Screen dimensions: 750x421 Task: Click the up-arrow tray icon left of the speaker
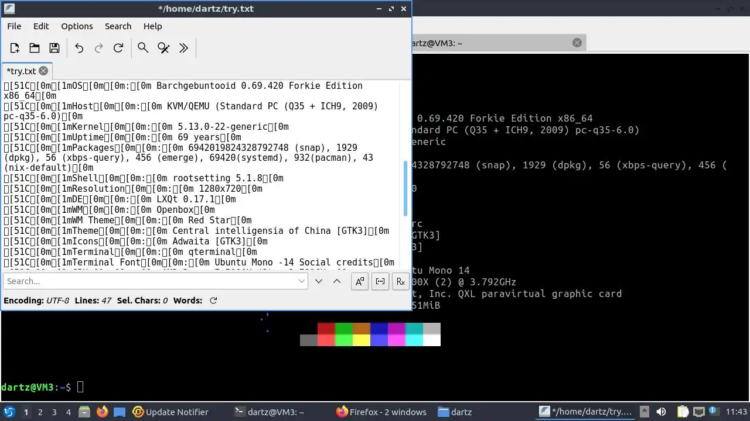click(x=644, y=412)
